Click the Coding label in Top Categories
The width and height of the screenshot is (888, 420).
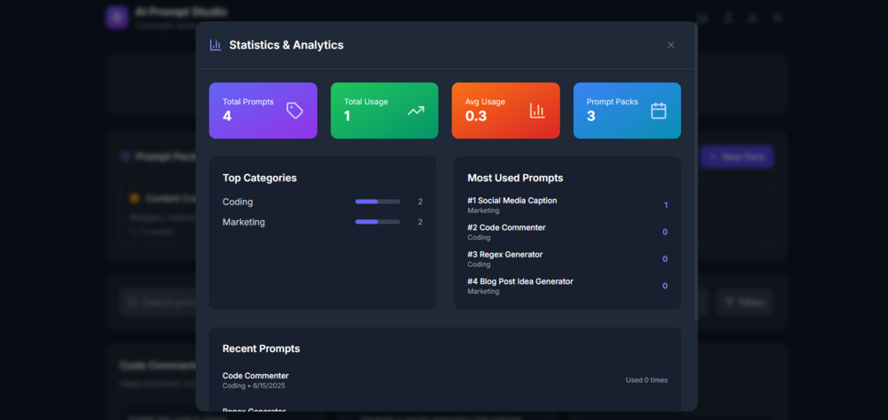238,202
